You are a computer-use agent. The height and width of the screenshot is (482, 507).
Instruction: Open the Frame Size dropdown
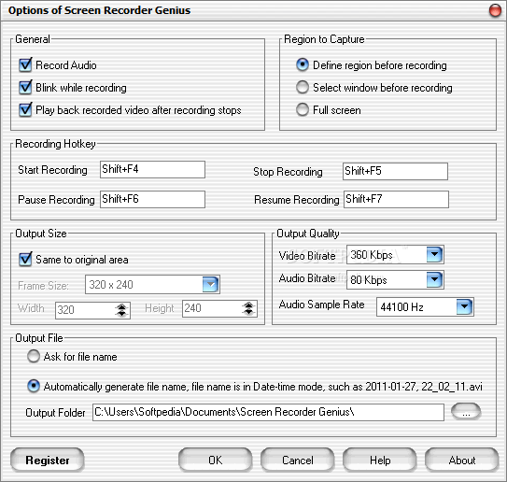point(210,284)
